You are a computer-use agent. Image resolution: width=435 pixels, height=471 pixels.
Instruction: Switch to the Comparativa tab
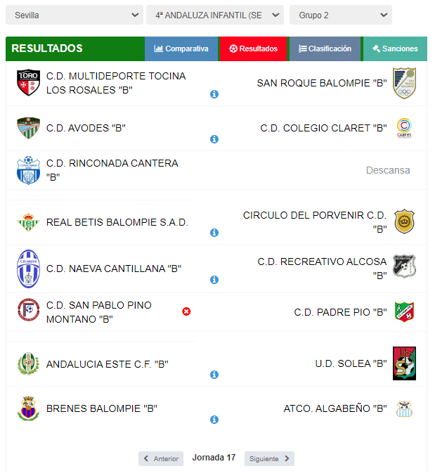click(181, 49)
